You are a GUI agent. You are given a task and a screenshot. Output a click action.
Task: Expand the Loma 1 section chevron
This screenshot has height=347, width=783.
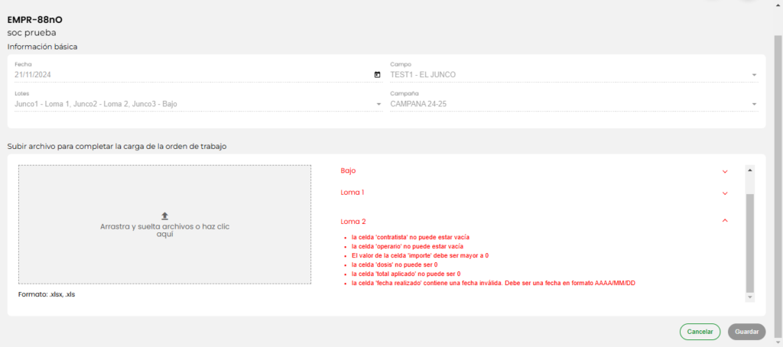coord(724,193)
